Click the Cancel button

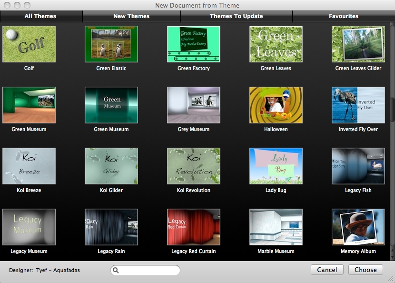(x=327, y=270)
